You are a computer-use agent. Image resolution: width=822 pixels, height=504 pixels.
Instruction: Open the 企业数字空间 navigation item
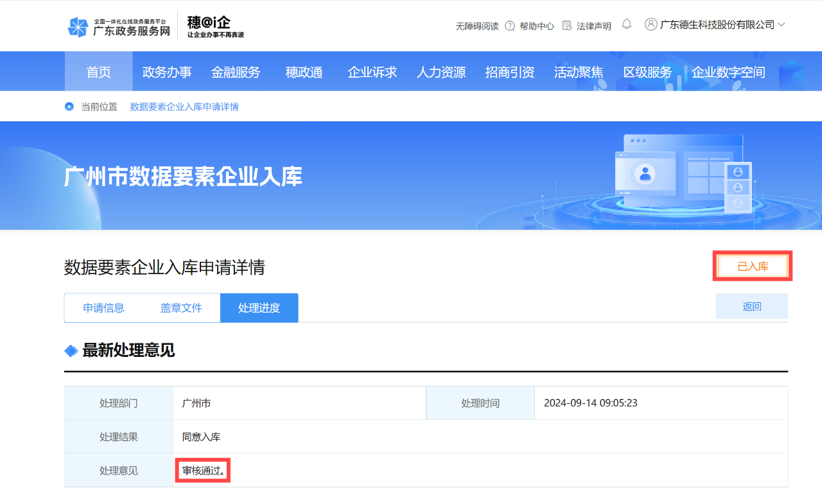(x=728, y=72)
